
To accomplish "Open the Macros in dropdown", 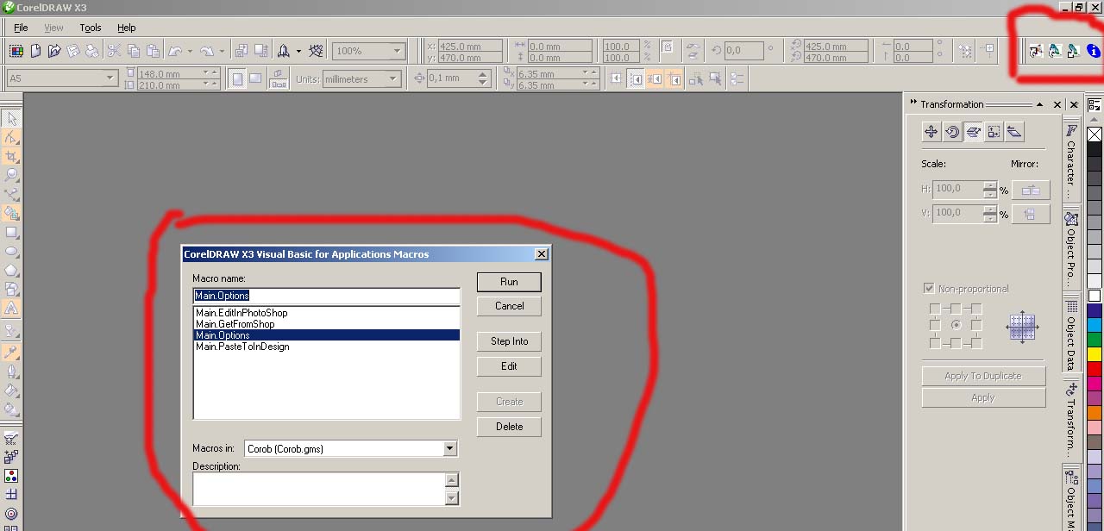I will 449,448.
